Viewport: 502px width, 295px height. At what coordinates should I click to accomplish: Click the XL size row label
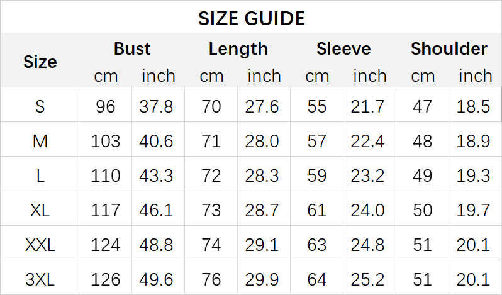tap(40, 210)
